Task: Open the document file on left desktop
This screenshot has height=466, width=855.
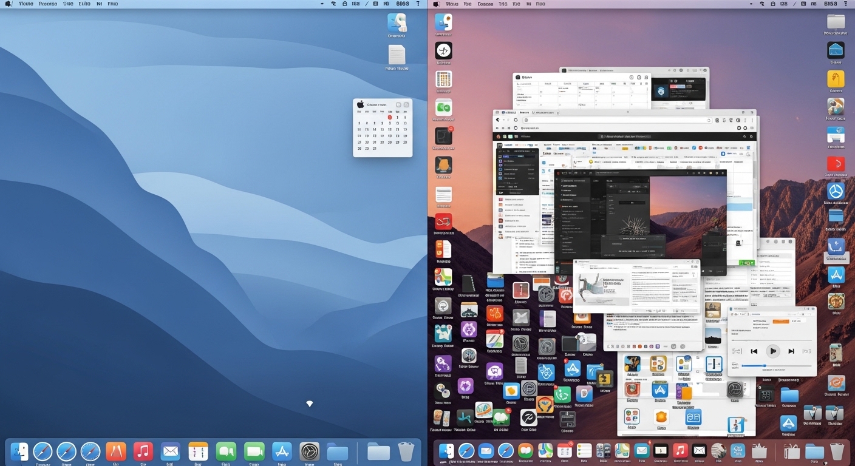Action: coord(397,55)
